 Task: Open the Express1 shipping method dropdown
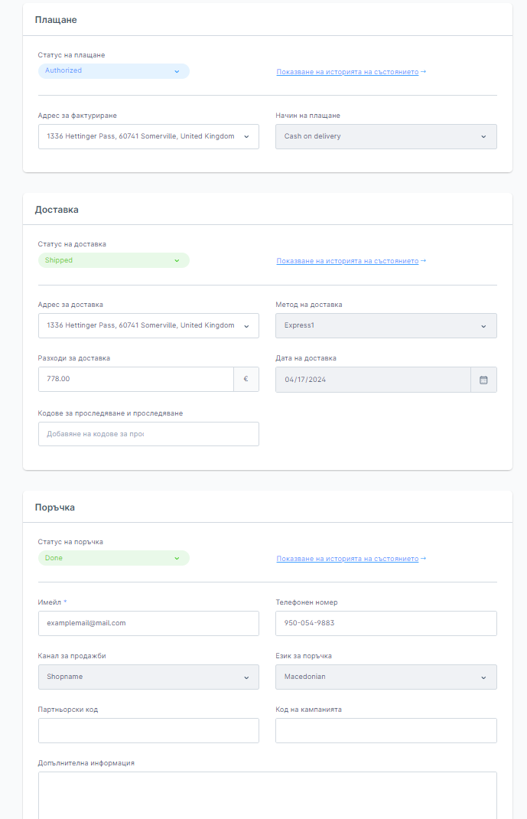click(x=385, y=325)
